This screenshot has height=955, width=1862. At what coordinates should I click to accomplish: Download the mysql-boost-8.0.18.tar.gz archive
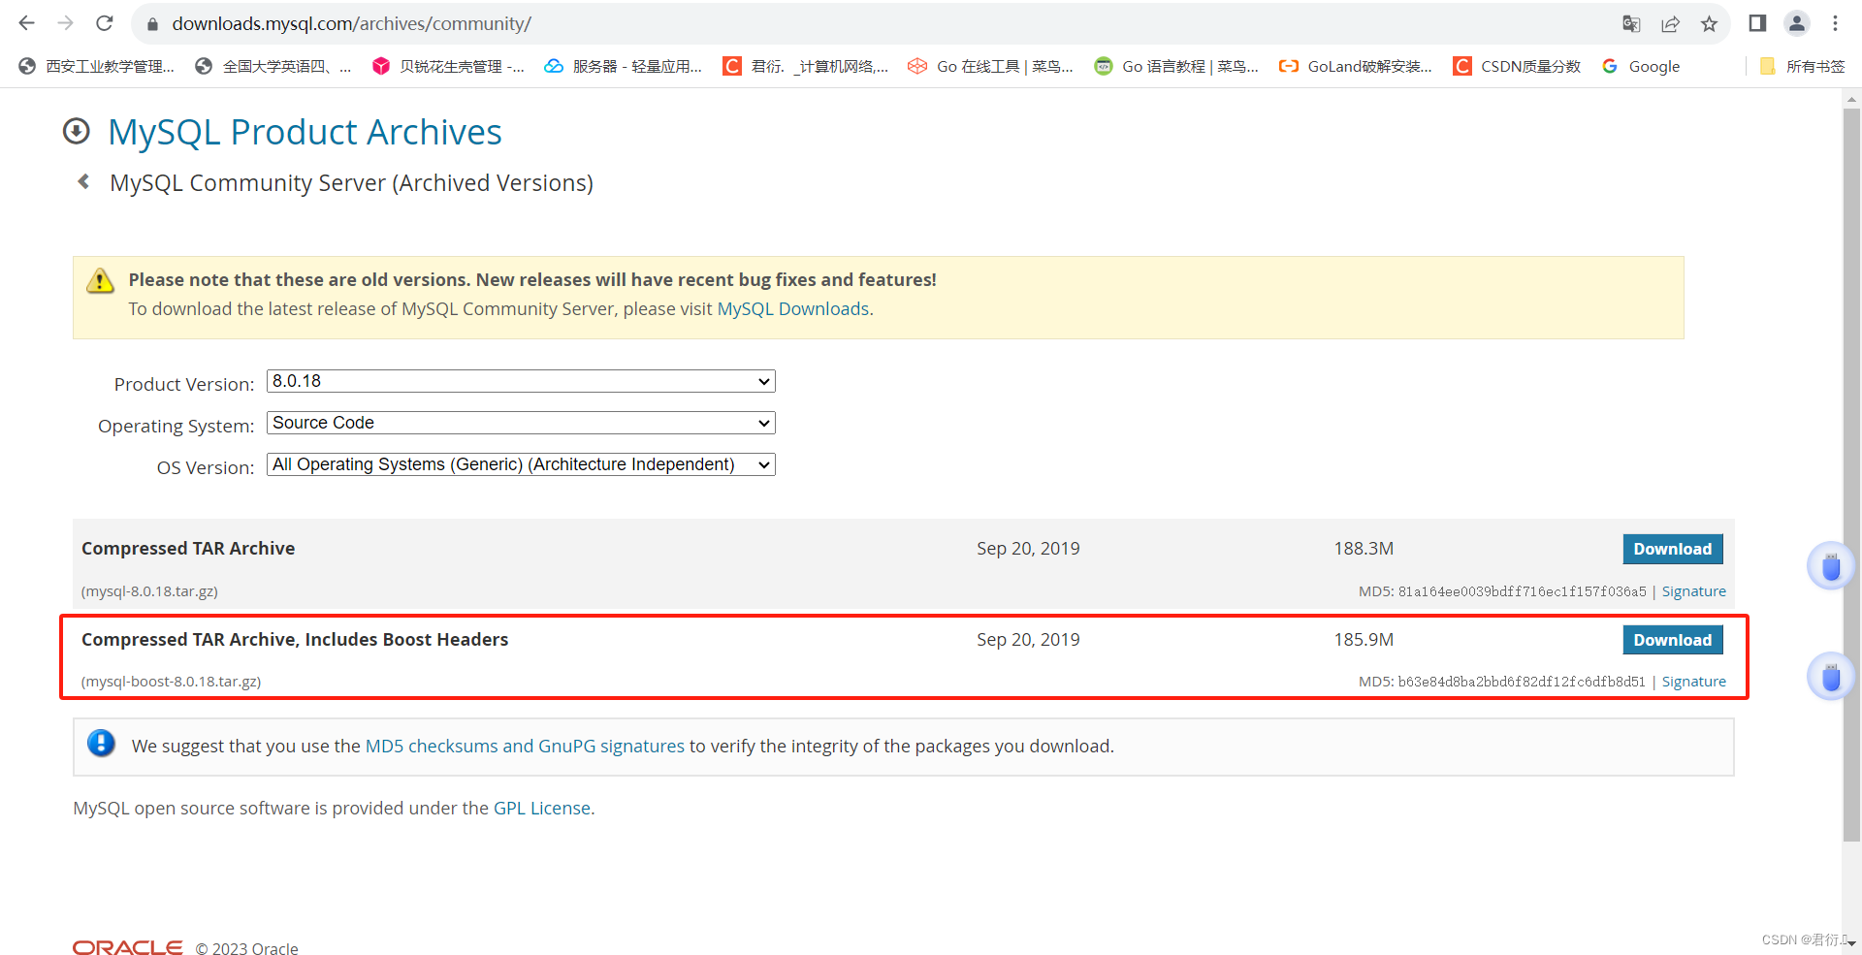1672,640
